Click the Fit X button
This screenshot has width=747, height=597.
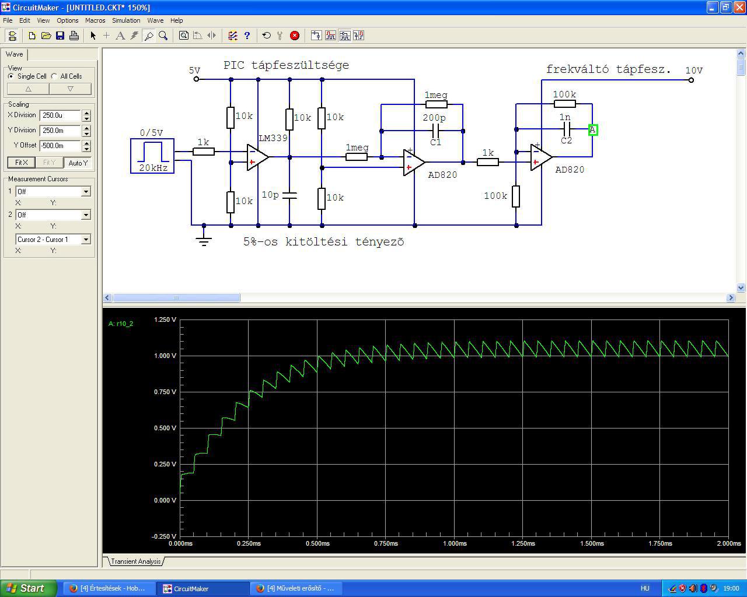pos(21,163)
